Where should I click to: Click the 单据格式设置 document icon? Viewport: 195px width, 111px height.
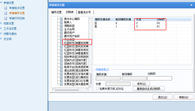[x=6, y=8]
